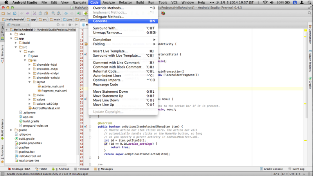Click the search magnifier at toolbar right
Screen dimensions: 313x176
tap(309, 13)
